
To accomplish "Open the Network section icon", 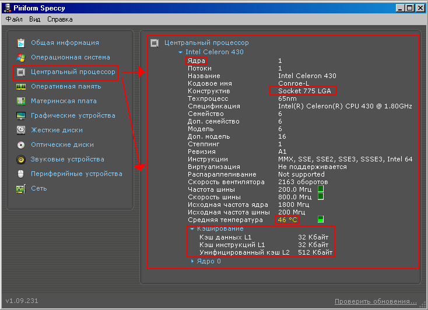I will pos(21,188).
